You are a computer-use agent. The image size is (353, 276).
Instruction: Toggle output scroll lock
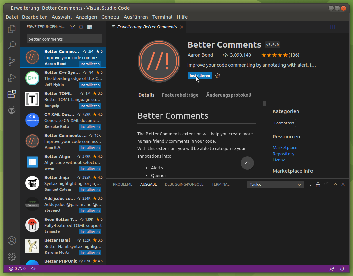coord(318,185)
